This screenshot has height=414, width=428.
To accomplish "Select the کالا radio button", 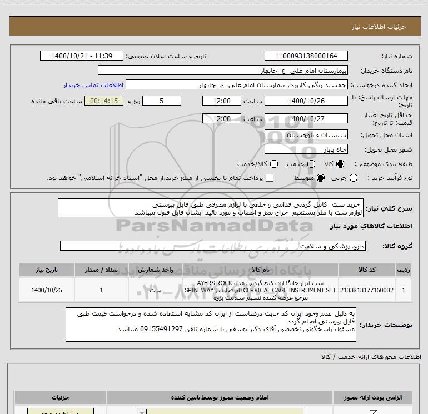I will tap(340, 164).
